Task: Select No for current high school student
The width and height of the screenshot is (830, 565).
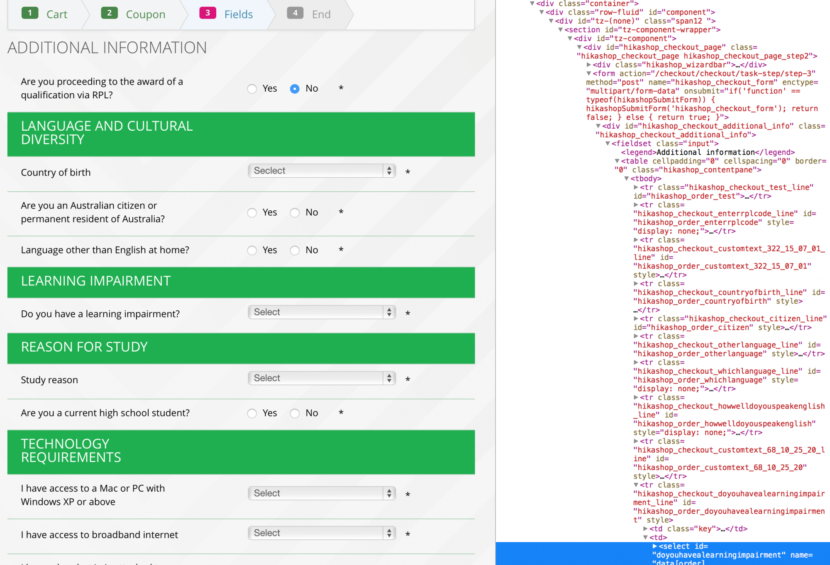Action: pos(295,414)
